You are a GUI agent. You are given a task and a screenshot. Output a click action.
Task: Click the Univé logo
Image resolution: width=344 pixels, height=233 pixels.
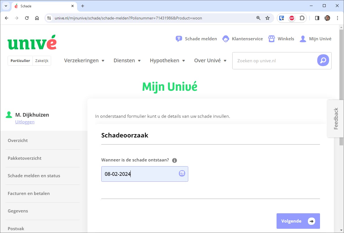click(32, 42)
